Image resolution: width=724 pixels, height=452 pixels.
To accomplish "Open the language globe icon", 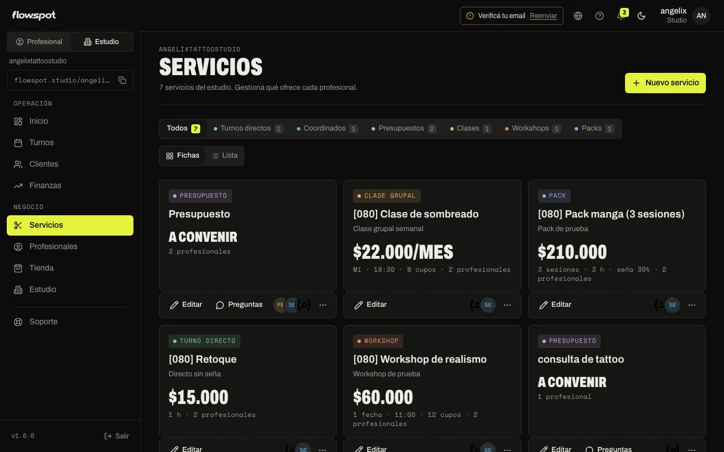I will (578, 16).
